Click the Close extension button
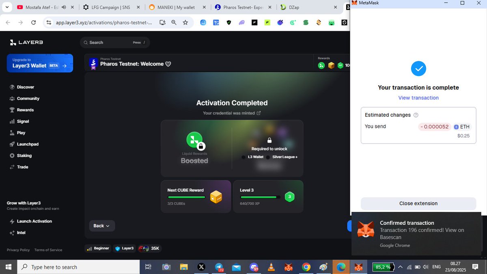The image size is (487, 274). pyautogui.click(x=418, y=203)
